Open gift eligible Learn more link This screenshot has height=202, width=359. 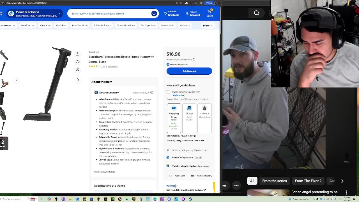pyautogui.click(x=204, y=166)
